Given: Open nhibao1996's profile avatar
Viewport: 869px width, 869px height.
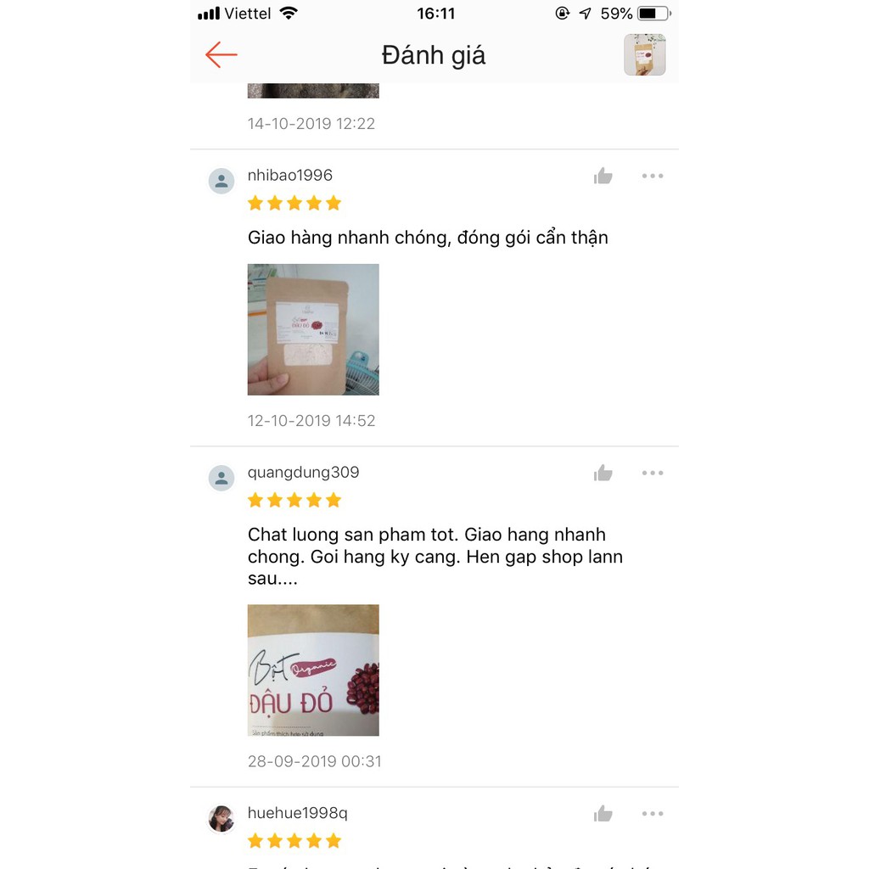Looking at the screenshot, I should 221,182.
